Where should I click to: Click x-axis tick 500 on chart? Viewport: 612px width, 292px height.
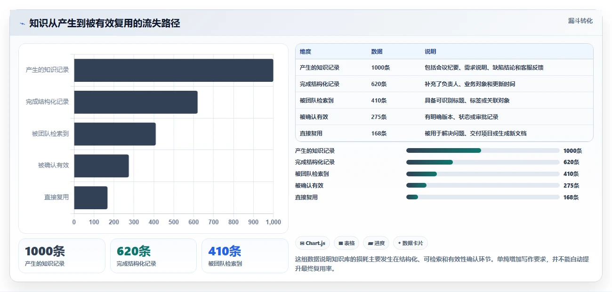[174, 222]
